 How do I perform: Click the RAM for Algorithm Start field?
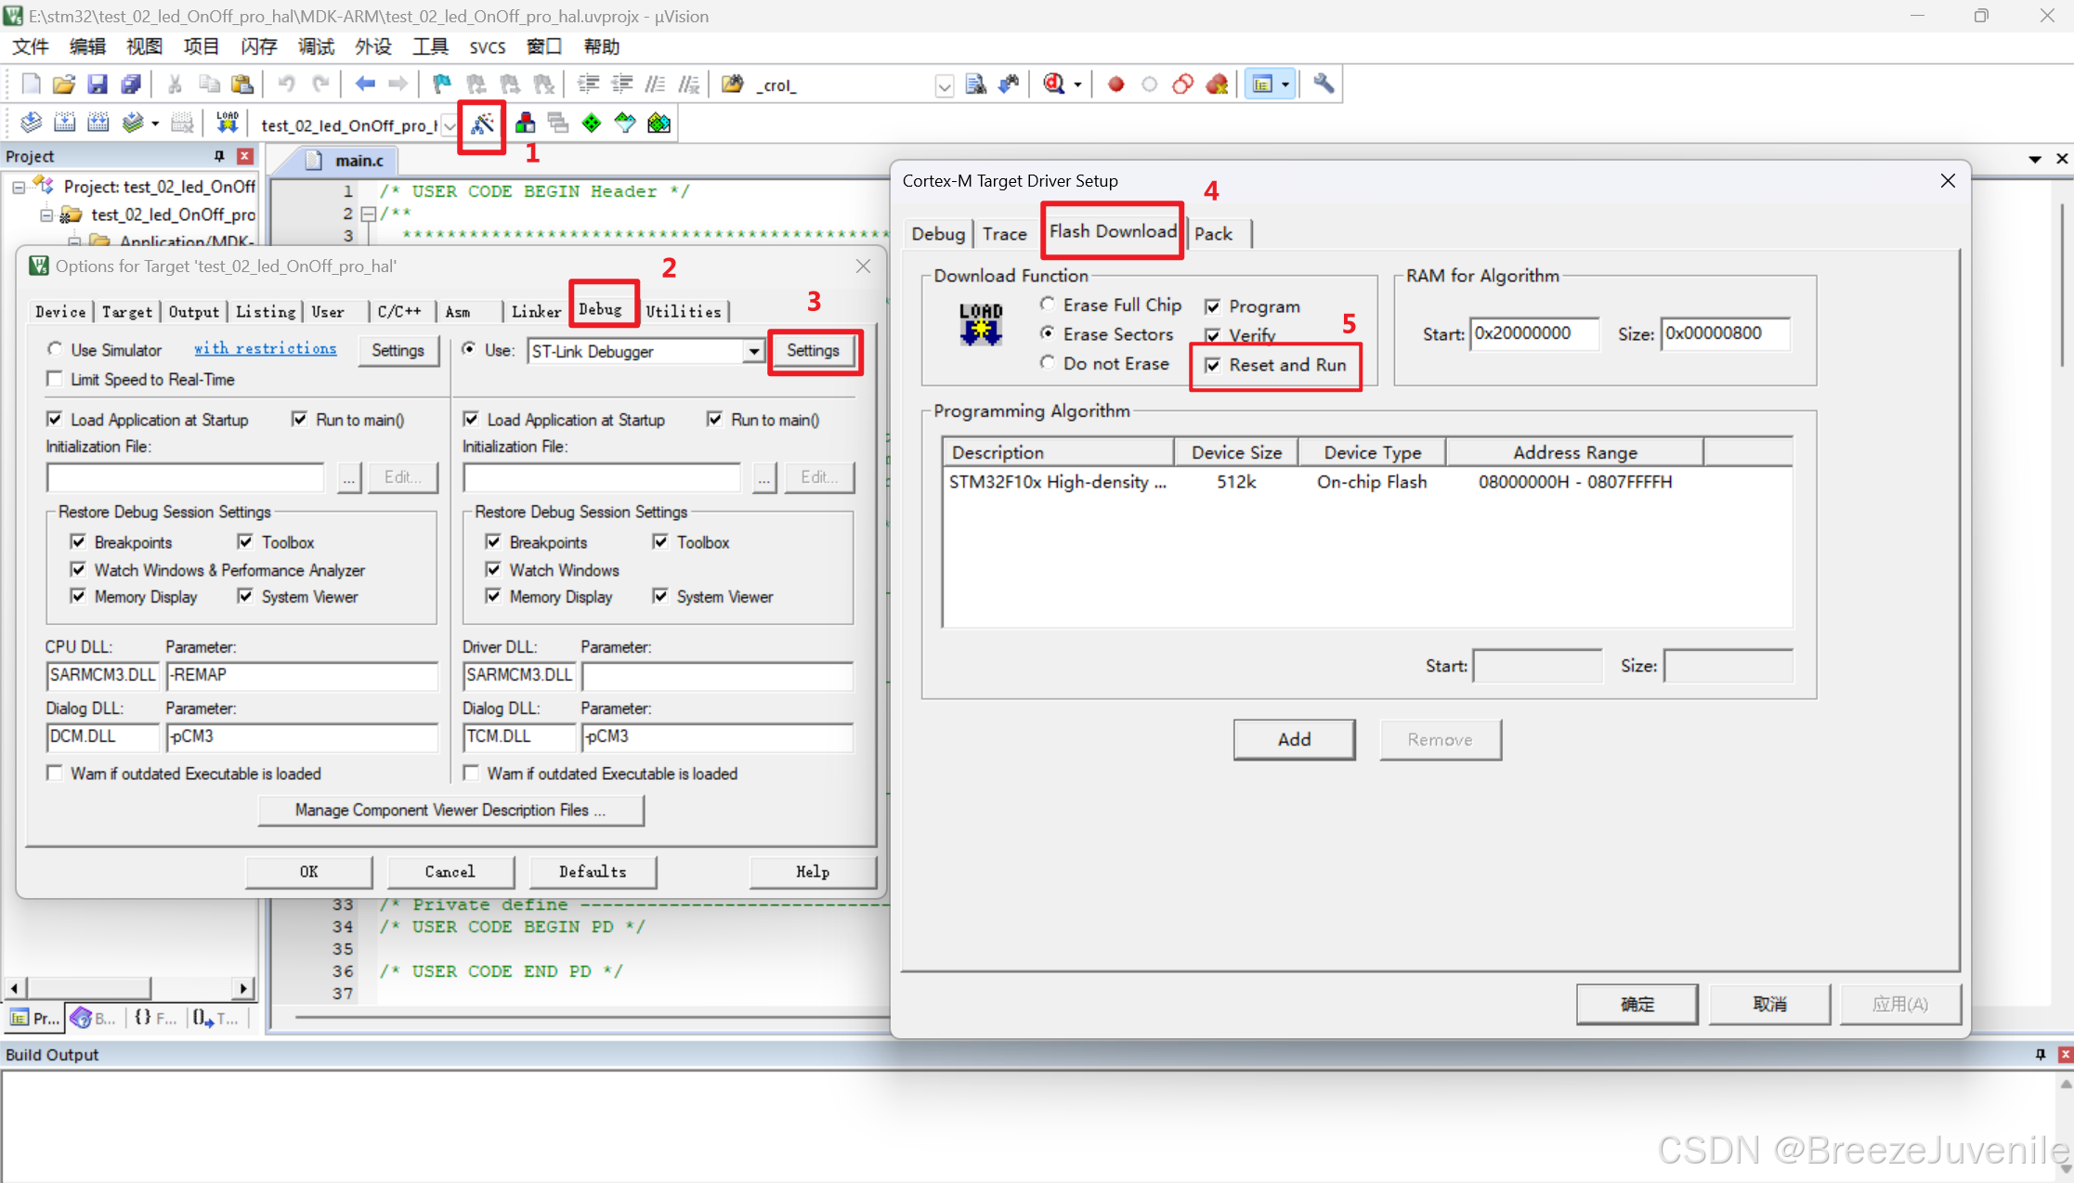(1533, 333)
